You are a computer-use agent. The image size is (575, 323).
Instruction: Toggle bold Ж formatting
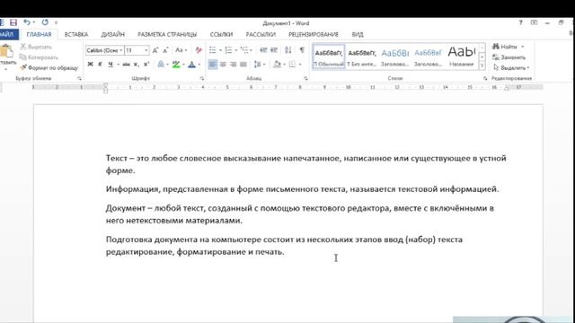point(90,65)
